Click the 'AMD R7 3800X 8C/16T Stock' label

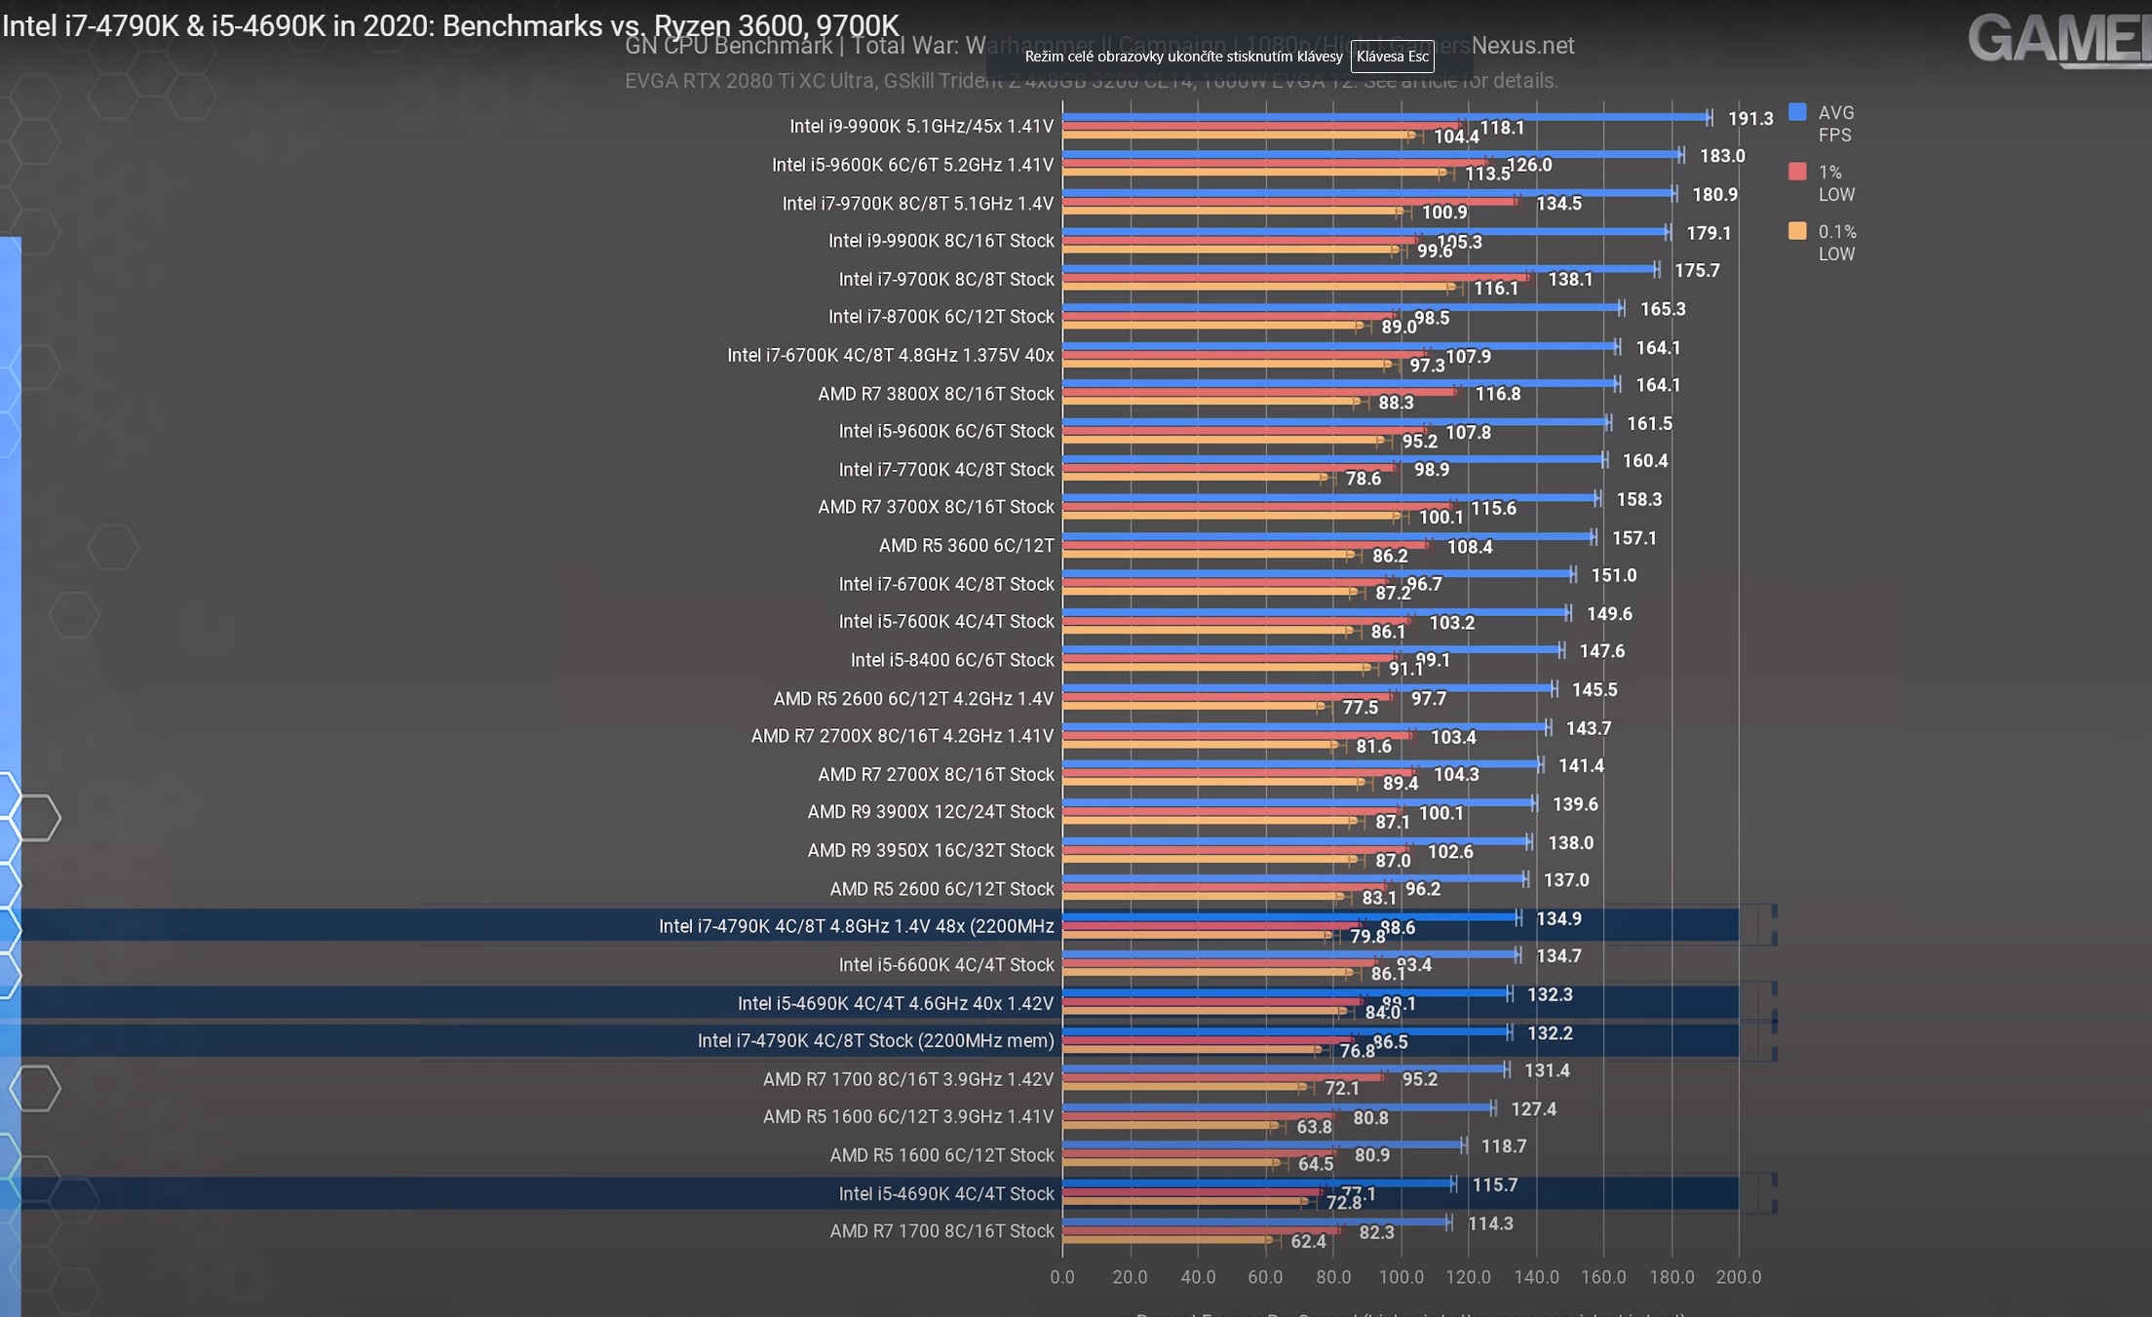pyautogui.click(x=936, y=394)
